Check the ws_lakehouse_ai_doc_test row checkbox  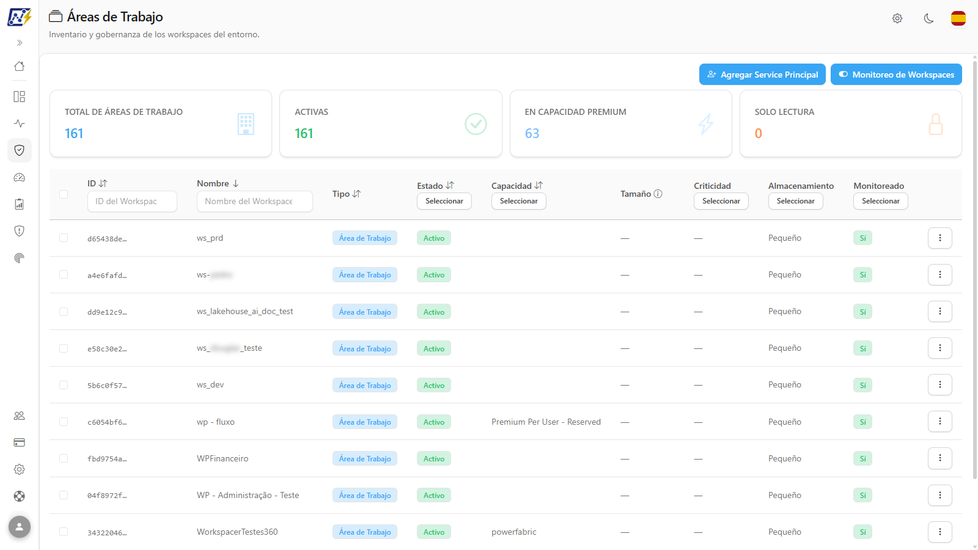tap(64, 312)
